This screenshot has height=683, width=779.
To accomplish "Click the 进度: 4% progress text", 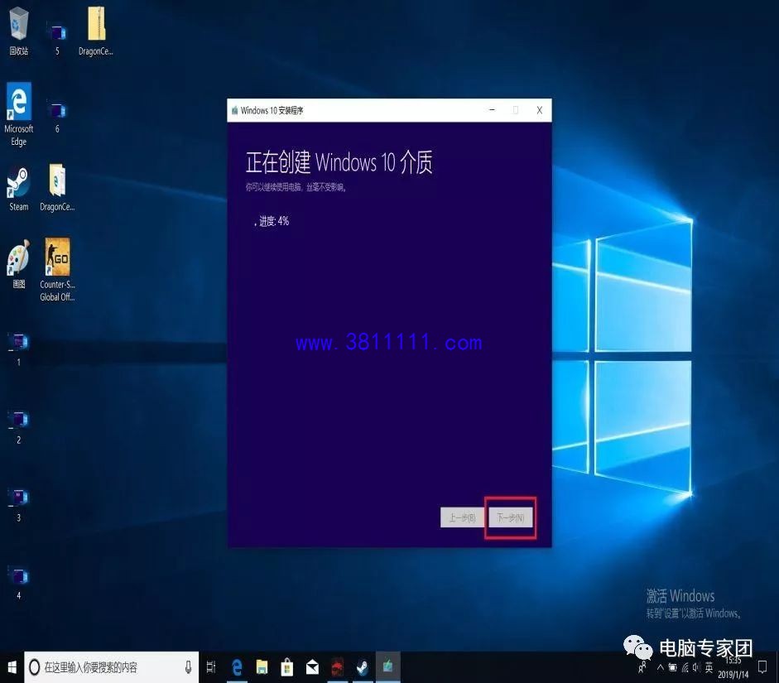I will point(274,221).
